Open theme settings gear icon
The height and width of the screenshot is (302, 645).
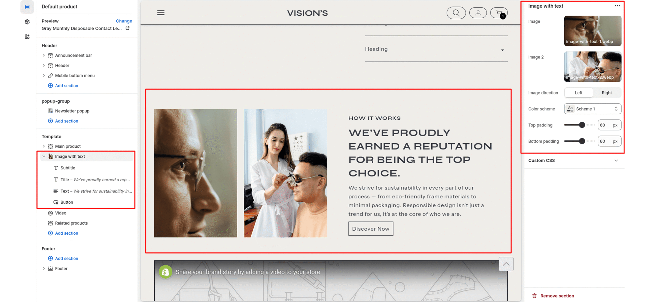click(x=27, y=22)
